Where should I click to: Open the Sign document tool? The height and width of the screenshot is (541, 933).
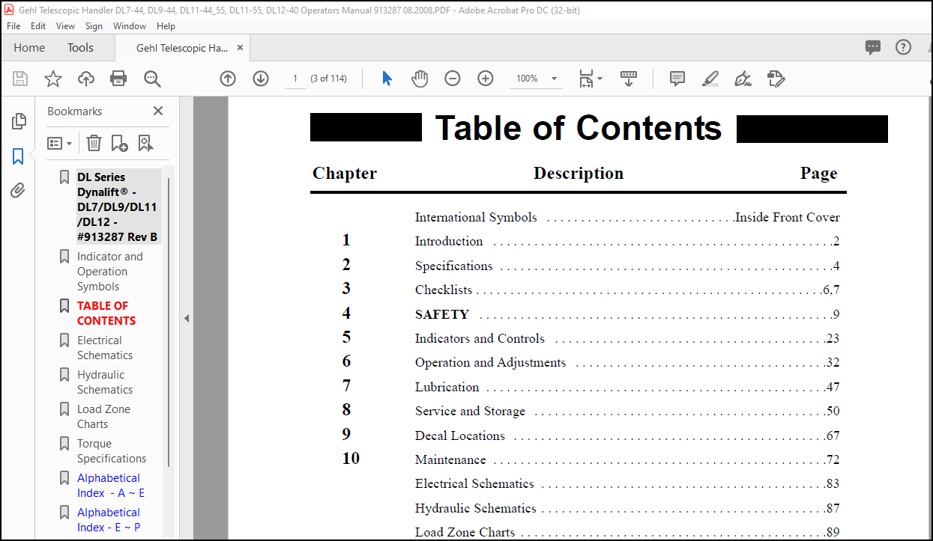tap(743, 79)
